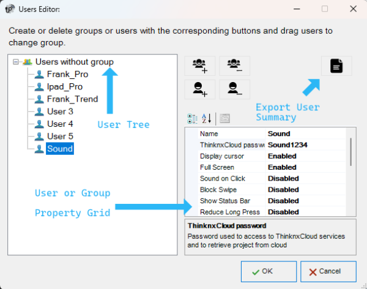Select User 5 in the tree

pyautogui.click(x=60, y=137)
